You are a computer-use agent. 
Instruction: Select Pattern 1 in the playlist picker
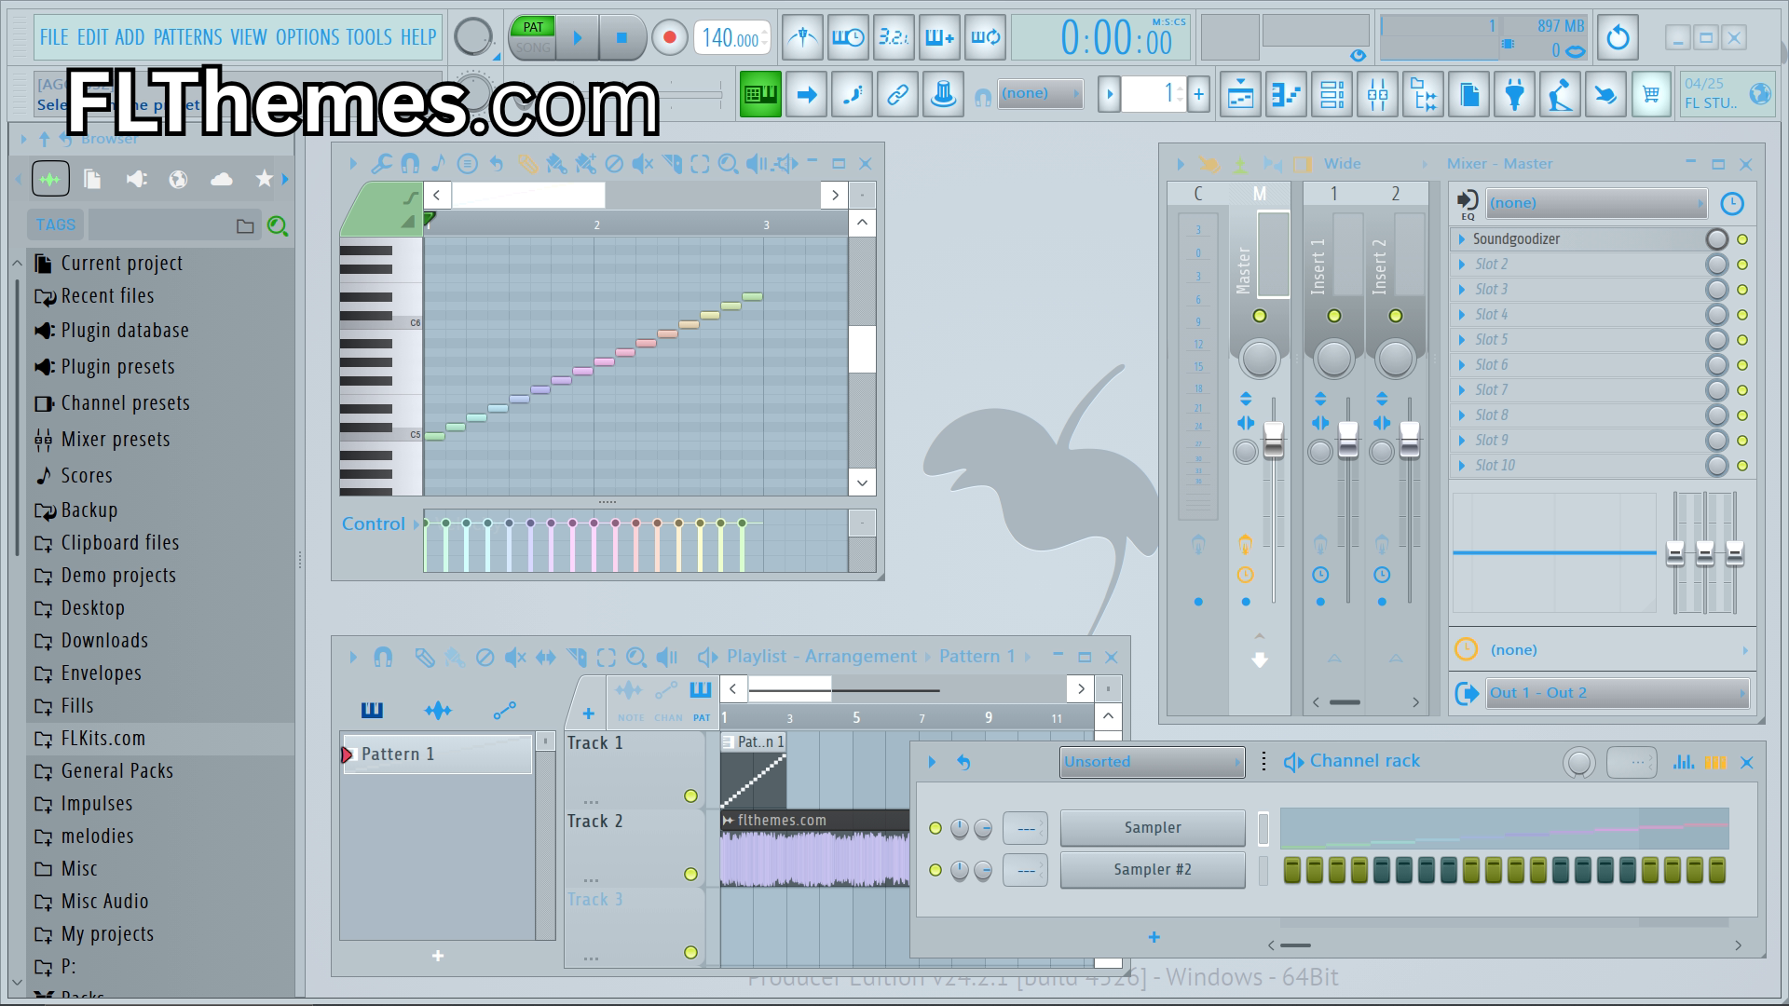tap(437, 754)
